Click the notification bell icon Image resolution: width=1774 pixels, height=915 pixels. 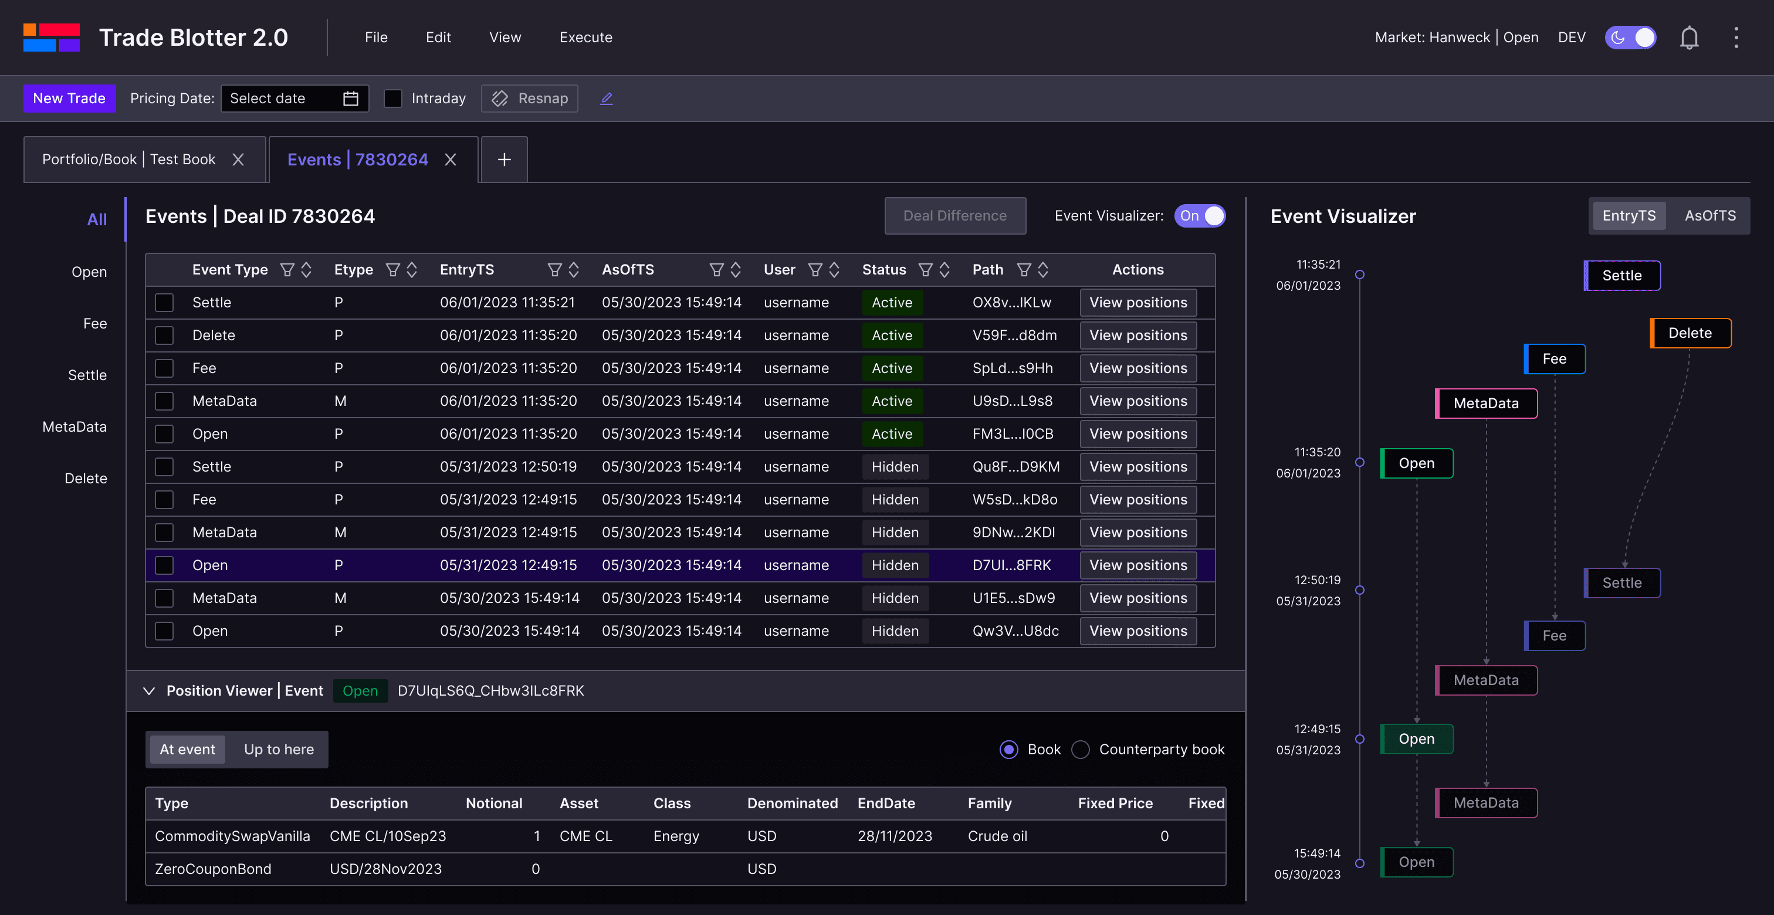pyautogui.click(x=1688, y=38)
